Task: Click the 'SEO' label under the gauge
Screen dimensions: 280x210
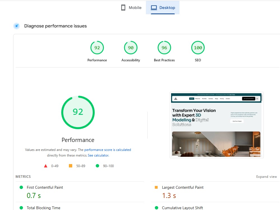Action: 198,60
